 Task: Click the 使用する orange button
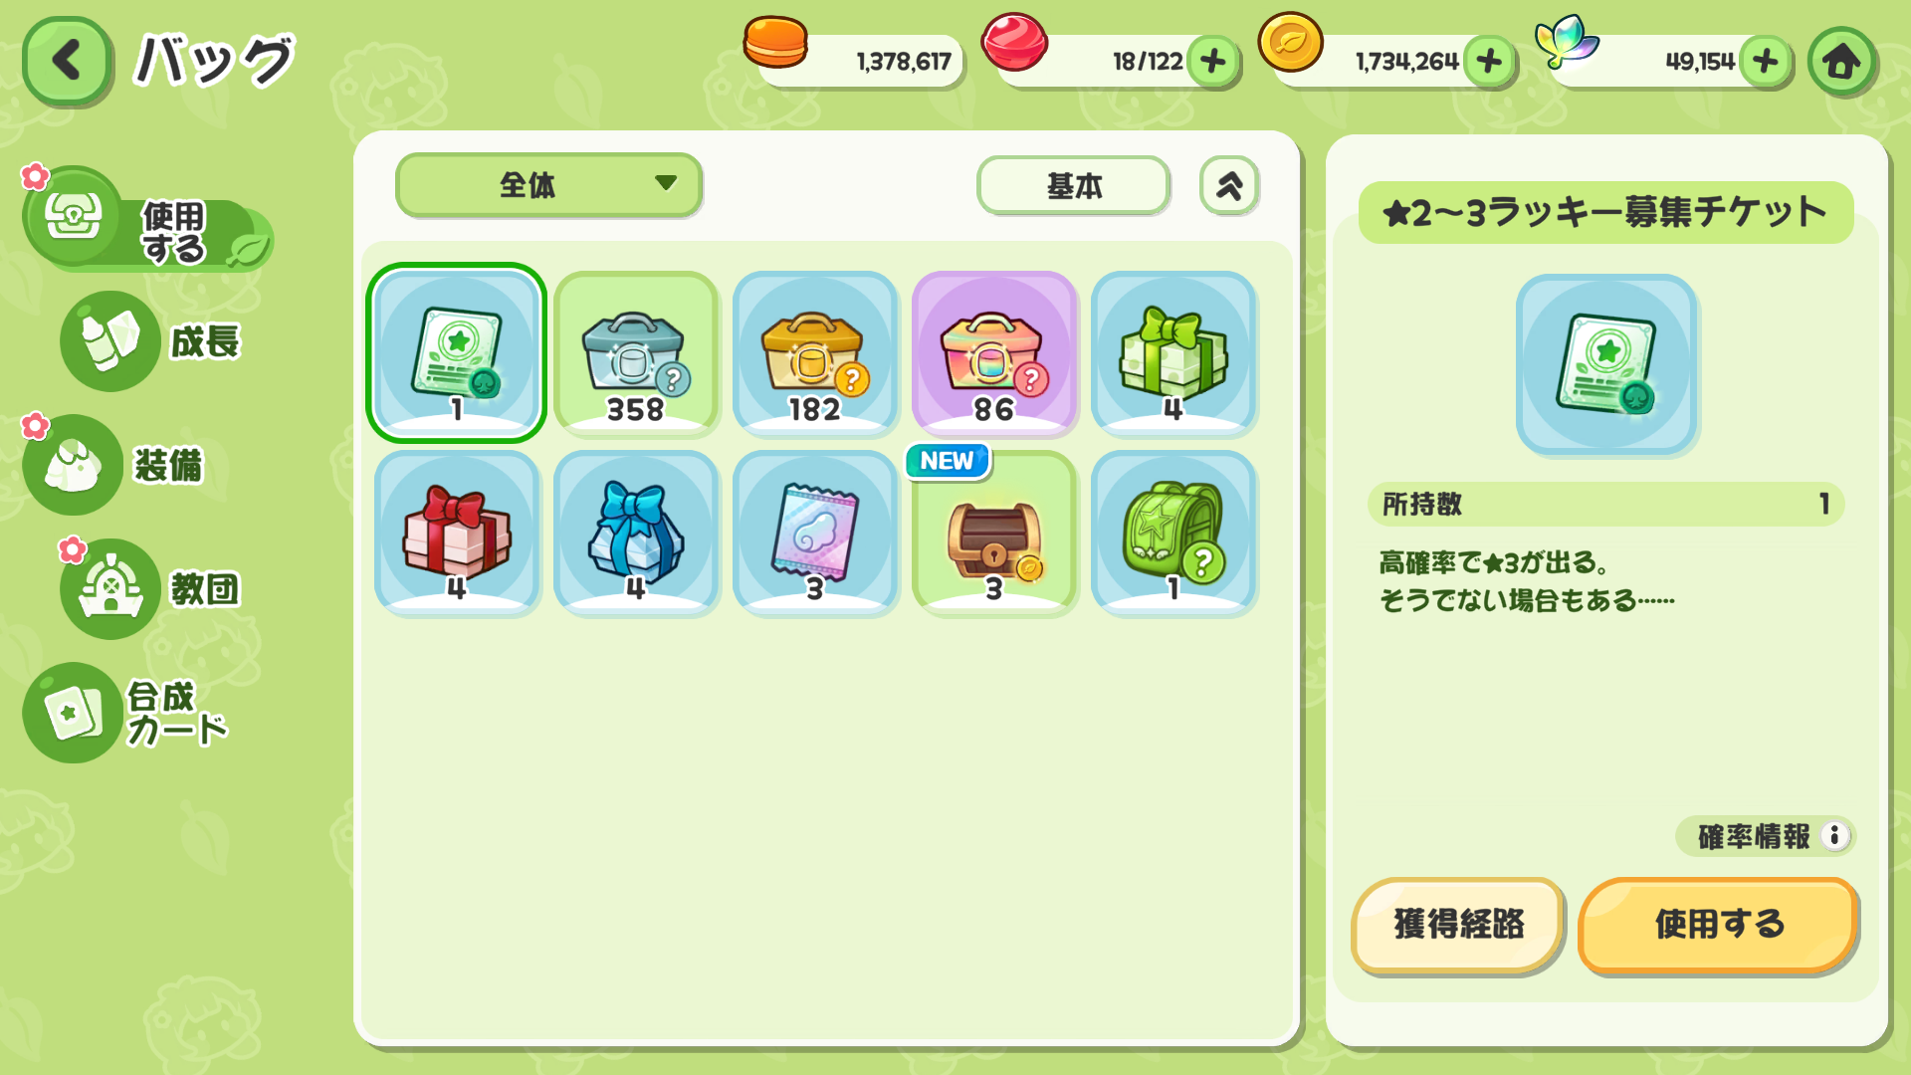coord(1718,925)
